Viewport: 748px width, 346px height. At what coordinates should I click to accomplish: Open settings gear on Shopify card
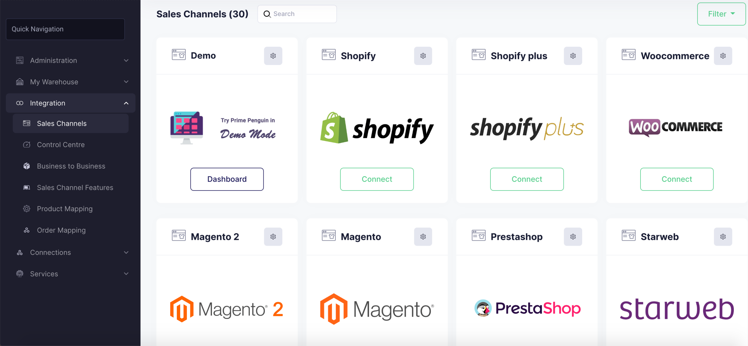[x=423, y=56]
